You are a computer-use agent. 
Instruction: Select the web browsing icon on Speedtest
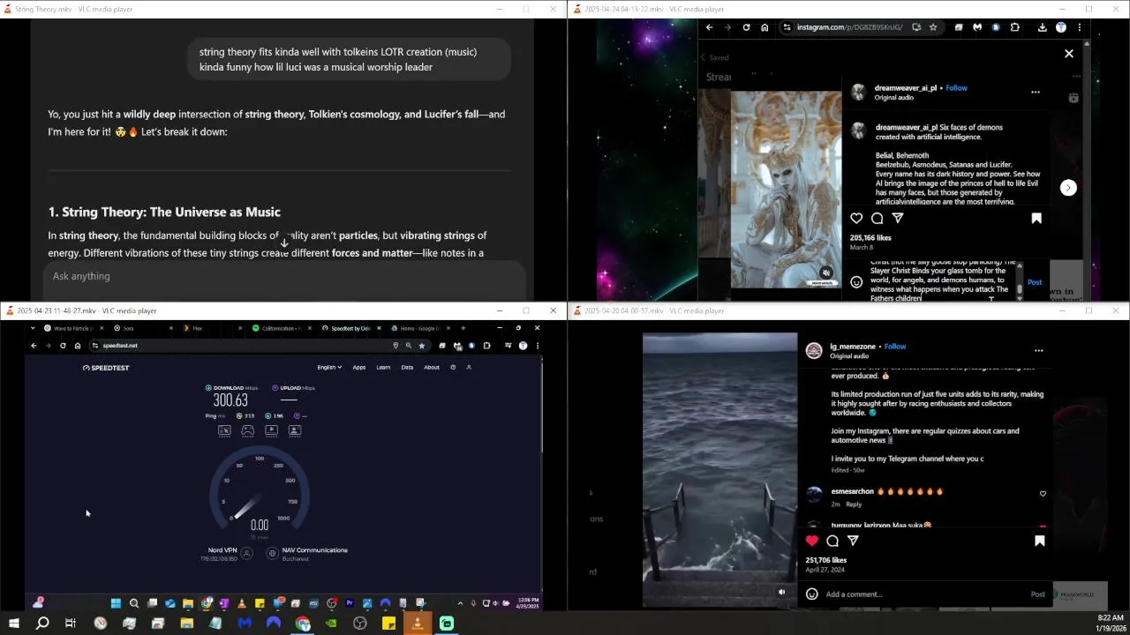[224, 430]
